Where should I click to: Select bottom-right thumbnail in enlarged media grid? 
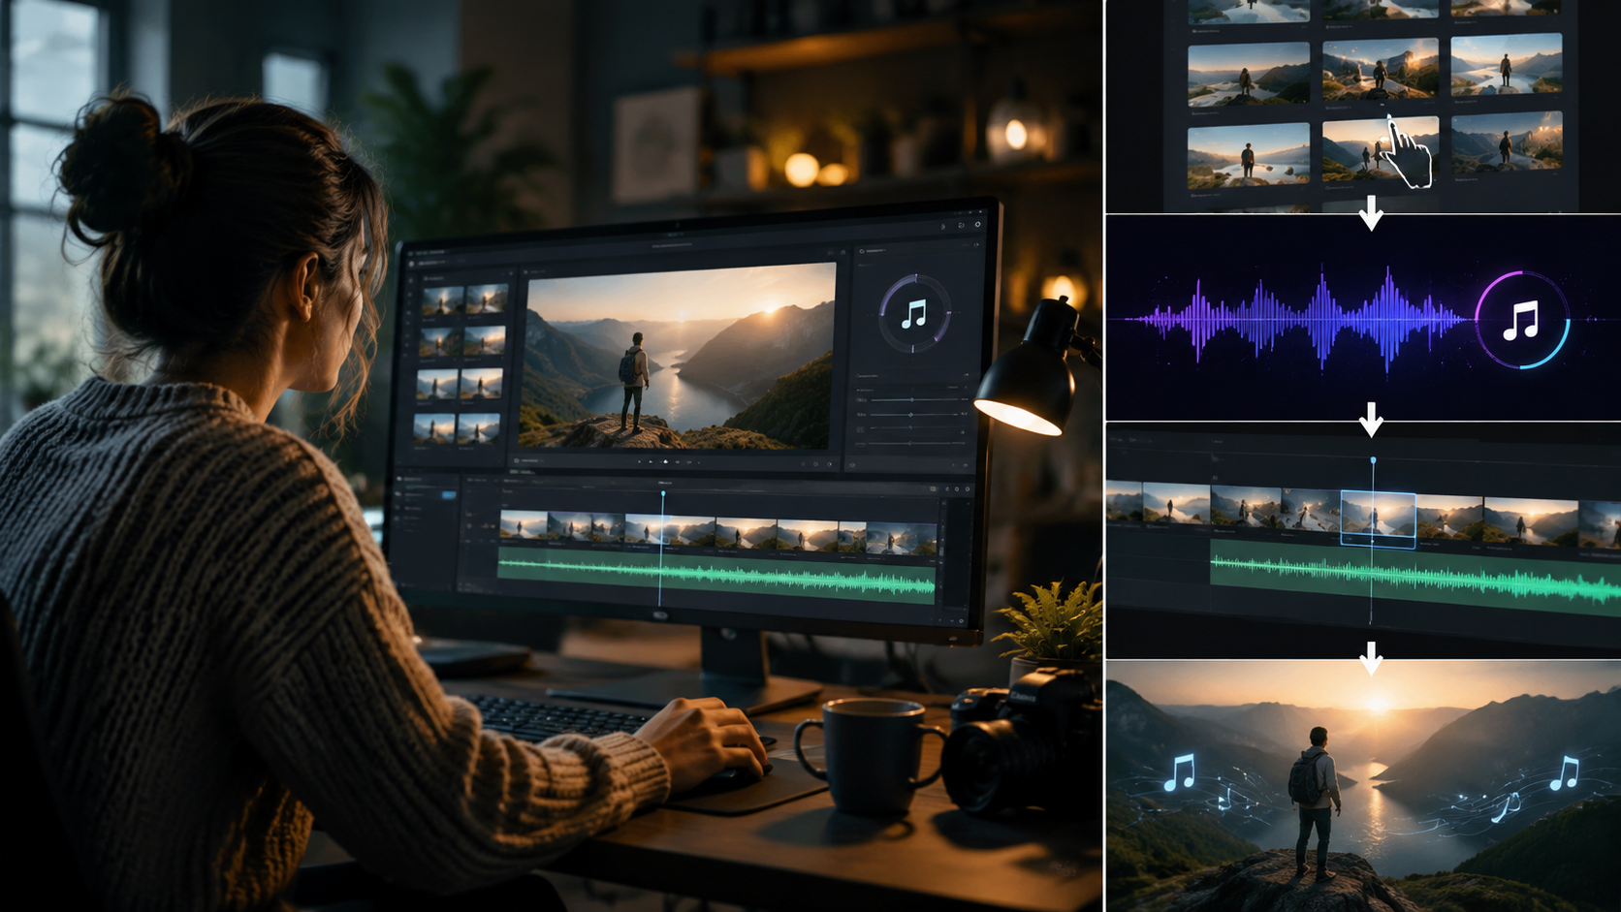[1508, 142]
